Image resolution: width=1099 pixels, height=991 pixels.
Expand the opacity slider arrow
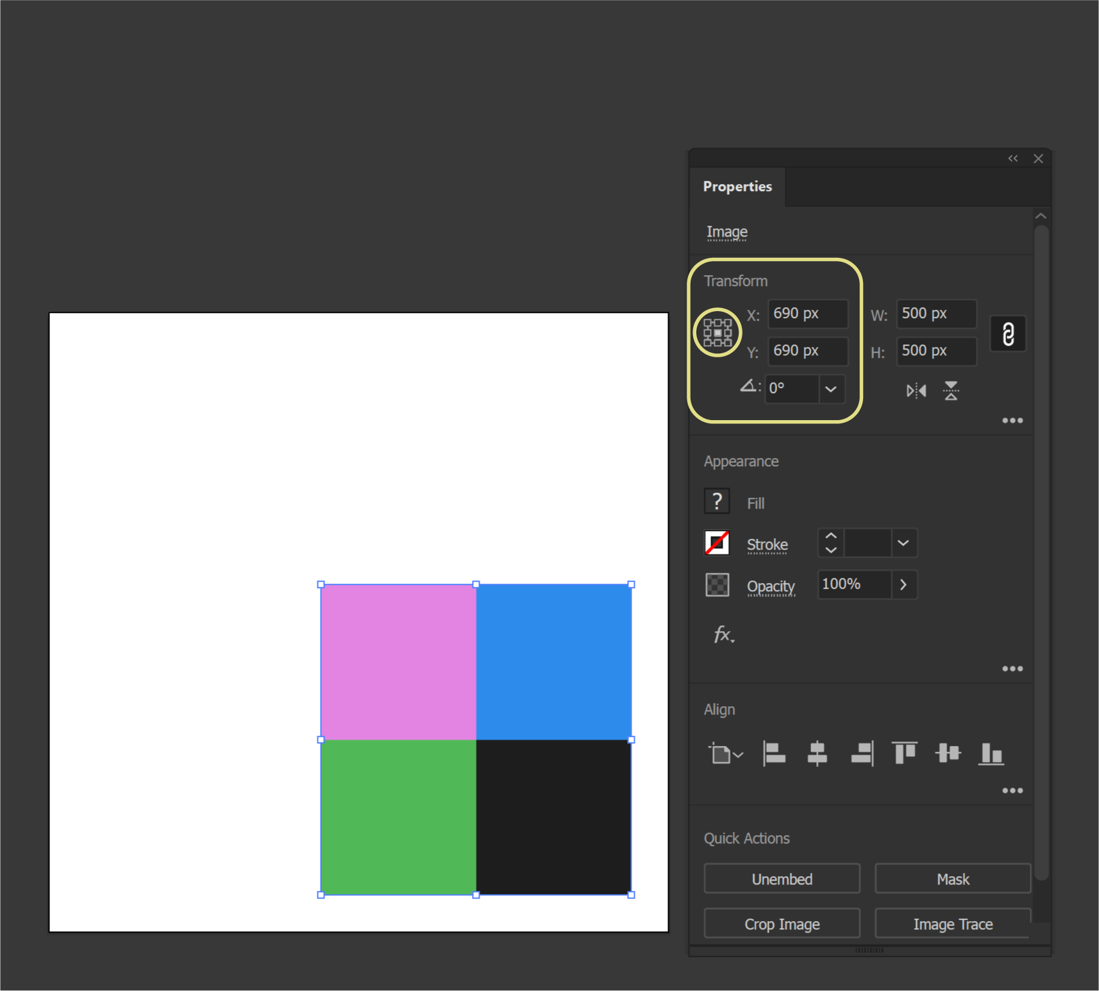pyautogui.click(x=903, y=584)
